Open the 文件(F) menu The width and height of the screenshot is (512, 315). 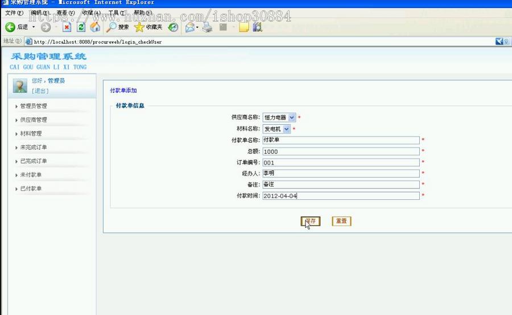14,13
